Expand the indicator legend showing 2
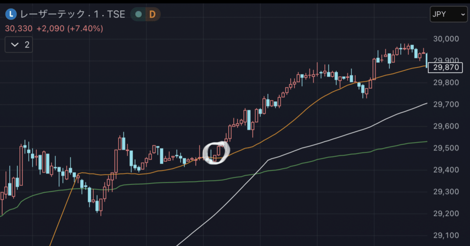The image size is (470, 246). (x=19, y=45)
